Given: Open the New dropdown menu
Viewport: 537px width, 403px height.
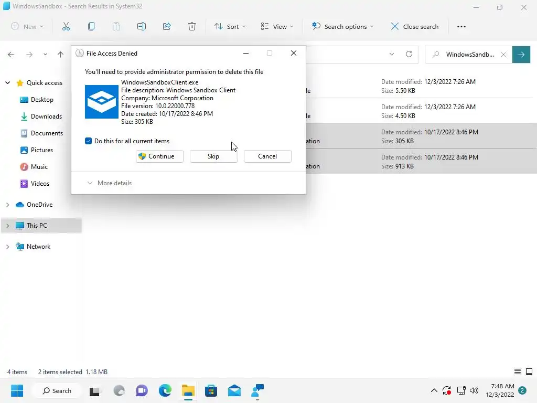Looking at the screenshot, I should pos(27,26).
